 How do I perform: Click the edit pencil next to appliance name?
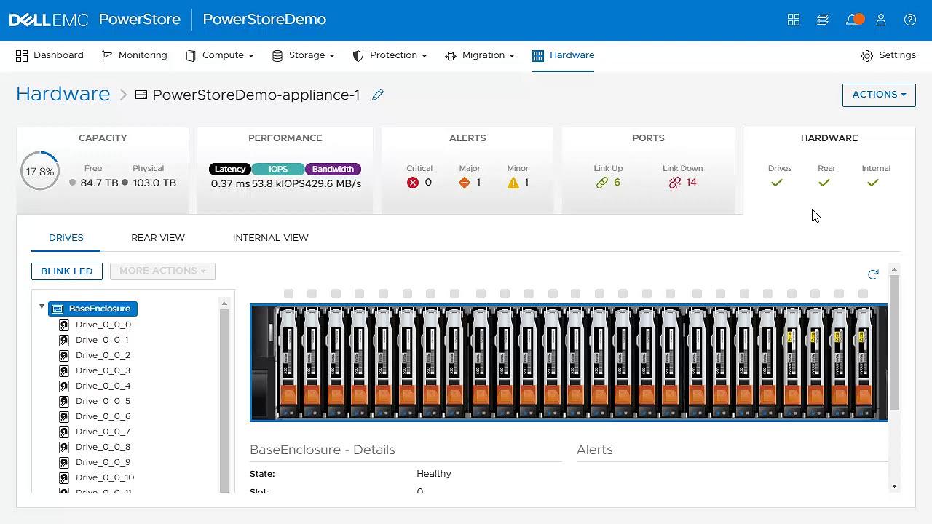(377, 95)
